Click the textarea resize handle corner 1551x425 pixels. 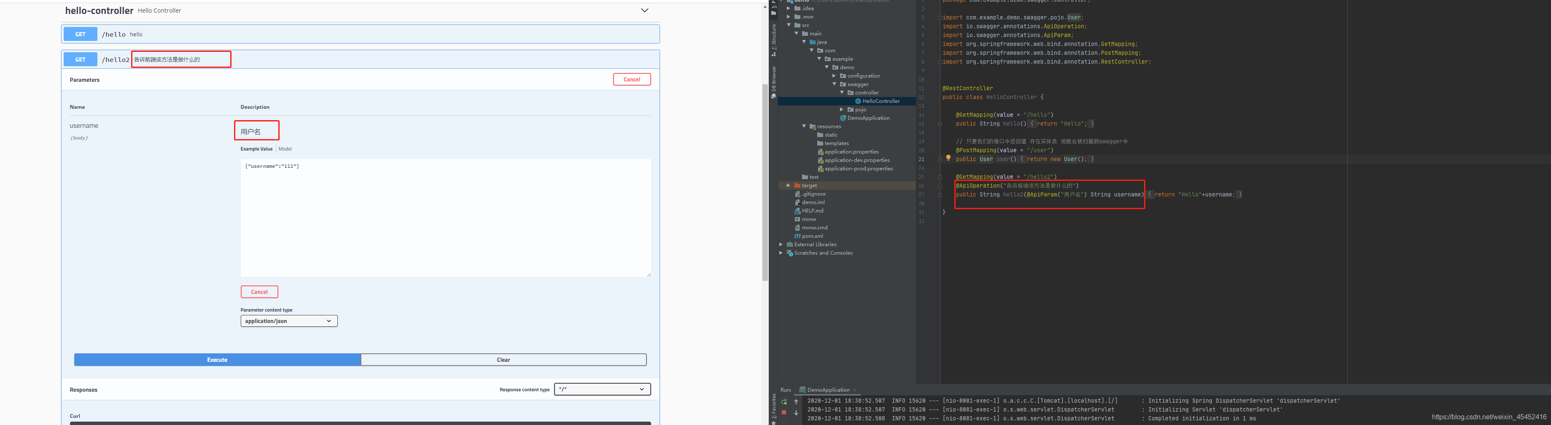(649, 274)
